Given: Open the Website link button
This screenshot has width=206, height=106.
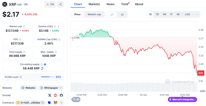Looking at the screenshot, I should pyautogui.click(x=29, y=88).
